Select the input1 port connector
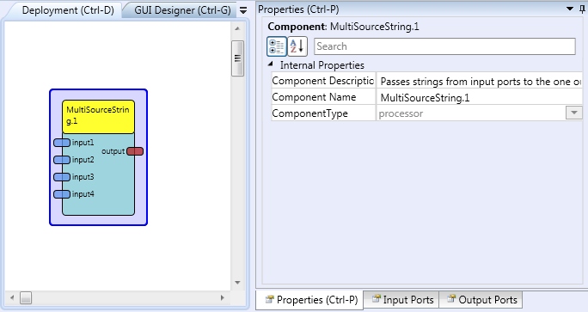 (62, 143)
